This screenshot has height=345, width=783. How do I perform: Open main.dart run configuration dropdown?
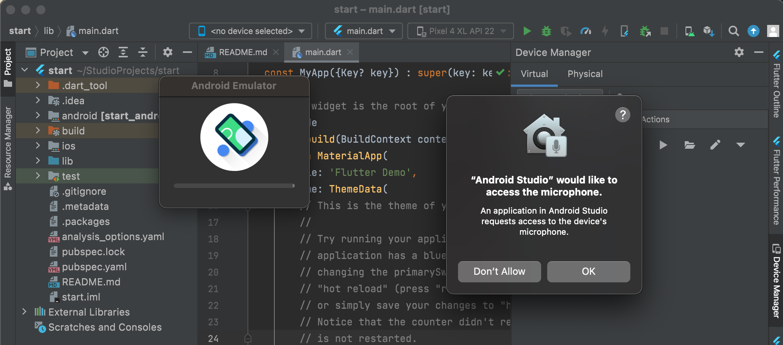364,31
